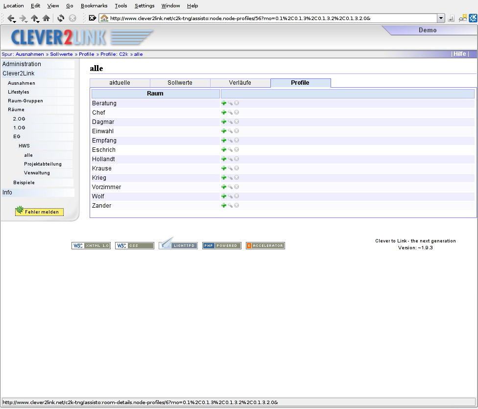Follow the Sollwerte breadcrumb link

click(61, 54)
